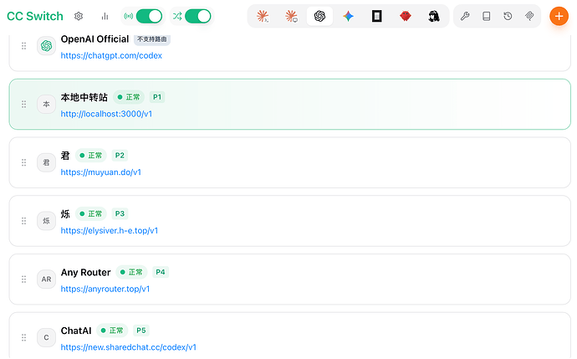Click the P4 priority badge
The height and width of the screenshot is (359, 577).
[161, 272]
